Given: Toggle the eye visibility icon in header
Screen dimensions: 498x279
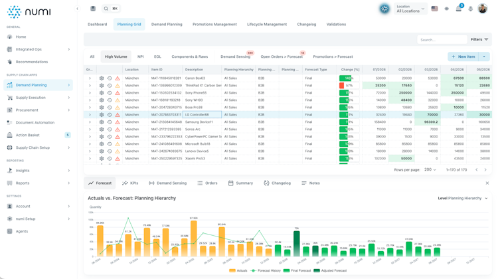Looking at the screenshot, I should (x=447, y=9).
